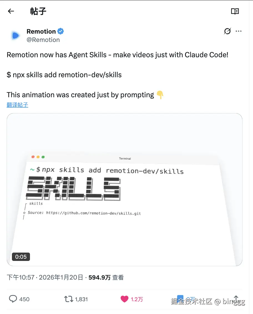Share post with the upload arrow icon
This screenshot has height=314, width=253.
[236, 299]
